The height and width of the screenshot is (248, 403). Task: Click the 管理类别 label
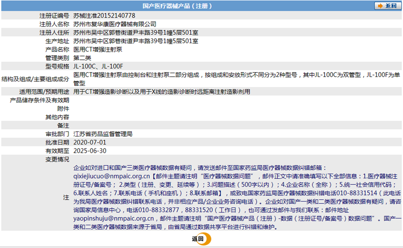click(57, 58)
